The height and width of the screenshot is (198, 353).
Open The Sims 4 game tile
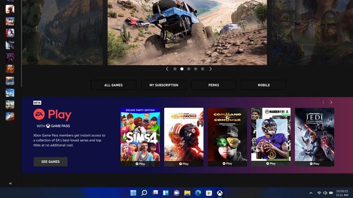point(140,137)
